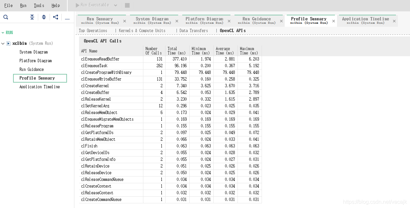
Task: Open the Run menu
Action: (23, 5)
